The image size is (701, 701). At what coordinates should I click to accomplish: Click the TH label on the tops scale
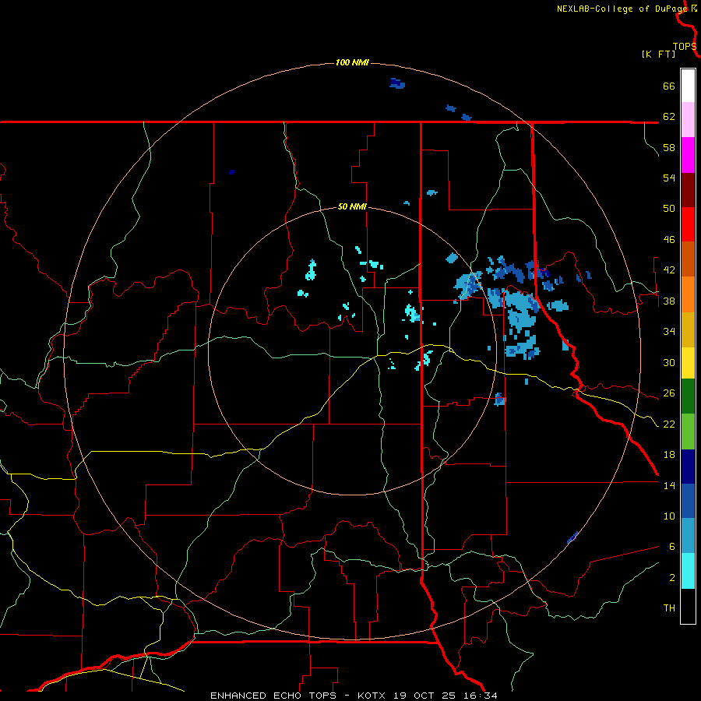[669, 608]
